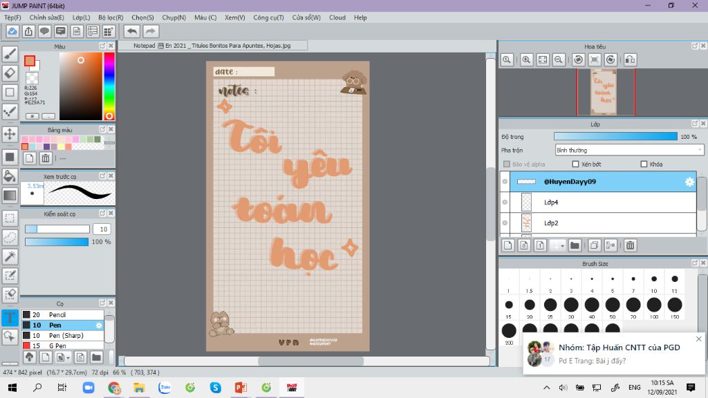Image resolution: width=708 pixels, height=398 pixels.
Task: Delete layer using trash icon in layer panel
Action: (x=630, y=245)
